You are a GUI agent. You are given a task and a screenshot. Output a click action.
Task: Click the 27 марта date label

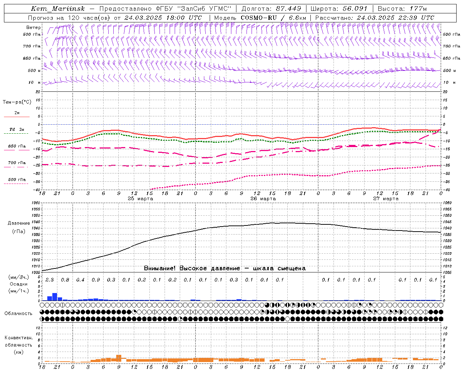coord(386,199)
